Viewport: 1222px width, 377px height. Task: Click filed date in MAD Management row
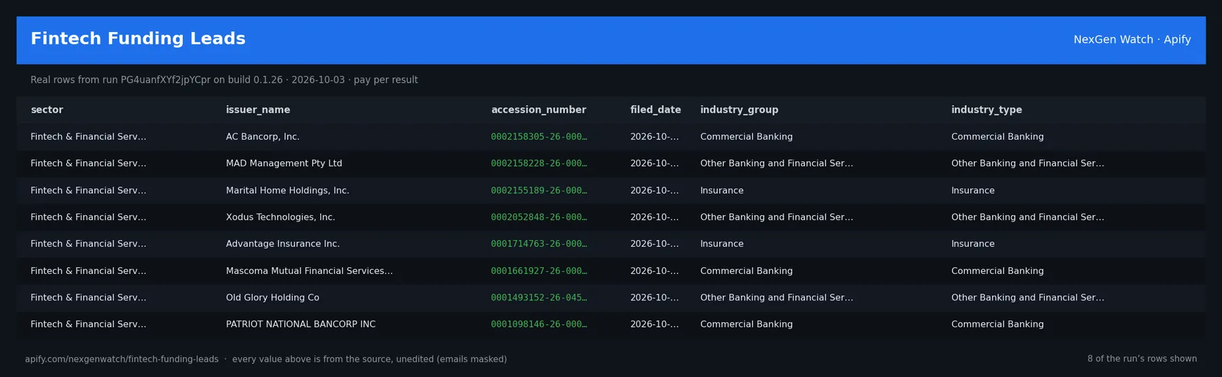pyautogui.click(x=654, y=163)
